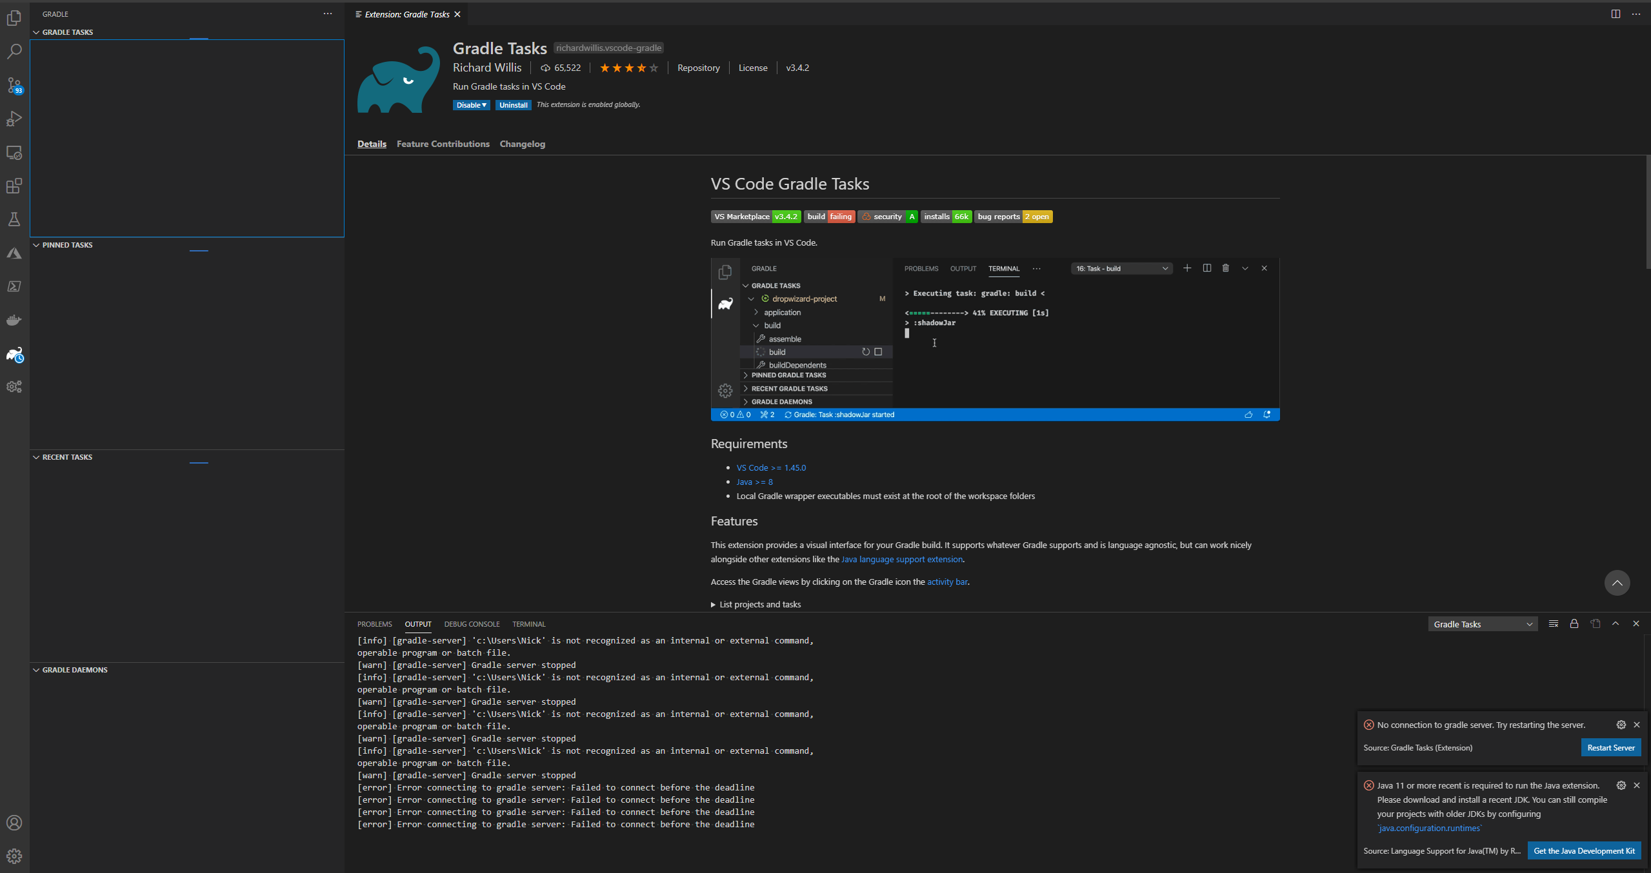Maximize the panel with the chevron toggle
The height and width of the screenshot is (873, 1651).
click(x=1616, y=623)
